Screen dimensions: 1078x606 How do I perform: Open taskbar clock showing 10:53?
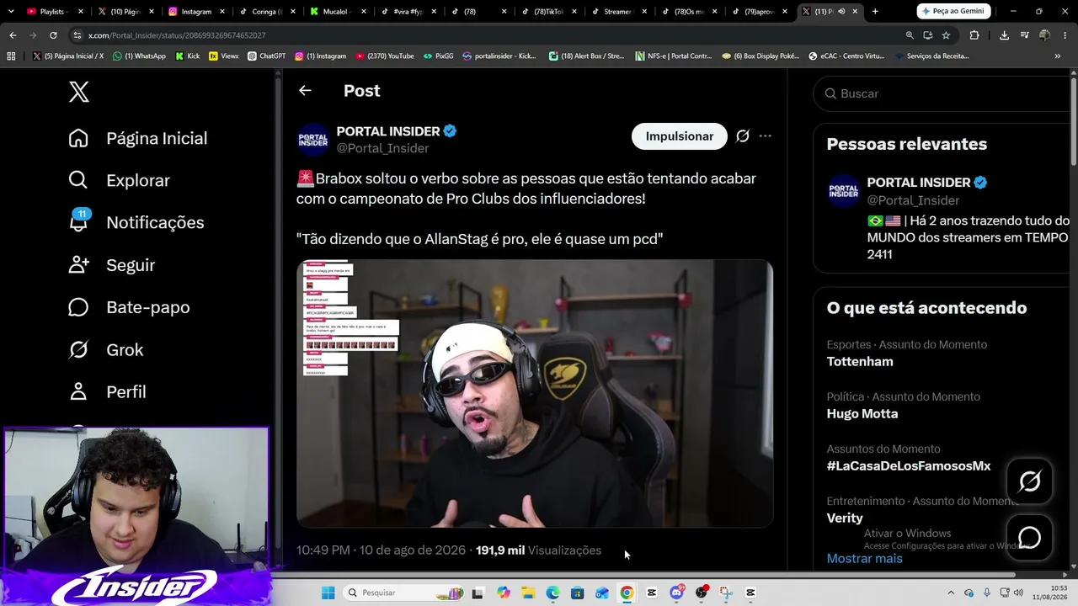(1050, 593)
